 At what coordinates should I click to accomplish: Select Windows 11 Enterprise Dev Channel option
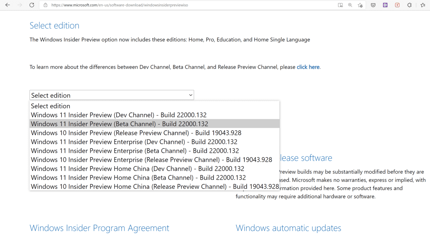point(155,142)
